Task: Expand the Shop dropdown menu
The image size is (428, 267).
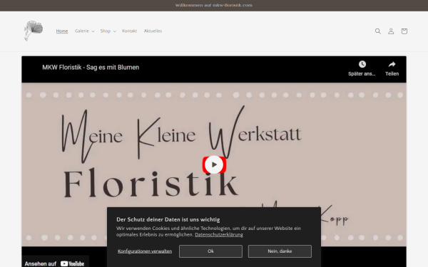Action: 108,31
